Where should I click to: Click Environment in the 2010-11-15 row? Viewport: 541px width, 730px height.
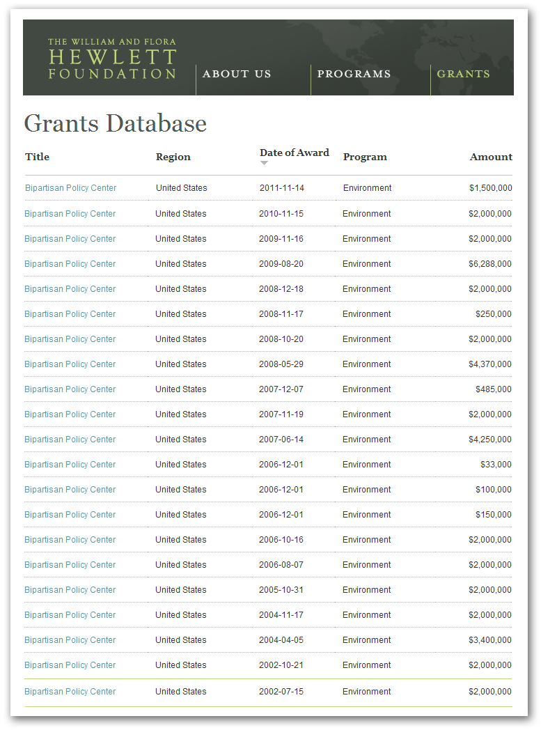click(366, 214)
